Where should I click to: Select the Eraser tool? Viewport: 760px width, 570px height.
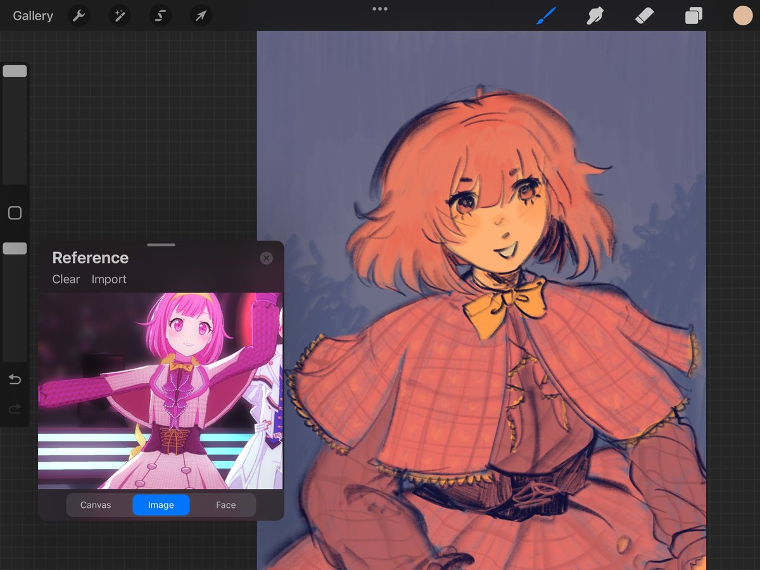tap(644, 16)
